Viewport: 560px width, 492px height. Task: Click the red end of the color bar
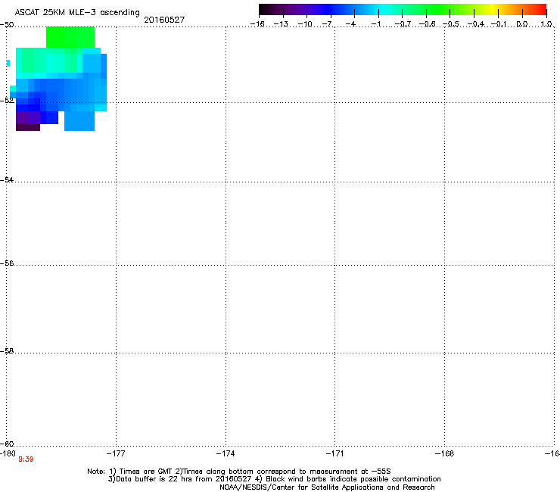click(x=541, y=10)
